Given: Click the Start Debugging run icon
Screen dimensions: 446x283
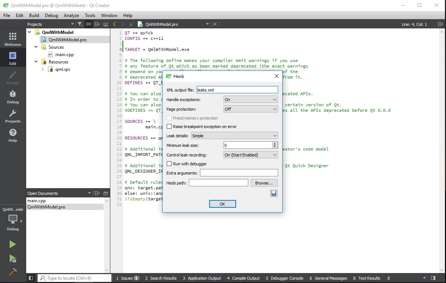Looking at the screenshot, I should point(13,258).
